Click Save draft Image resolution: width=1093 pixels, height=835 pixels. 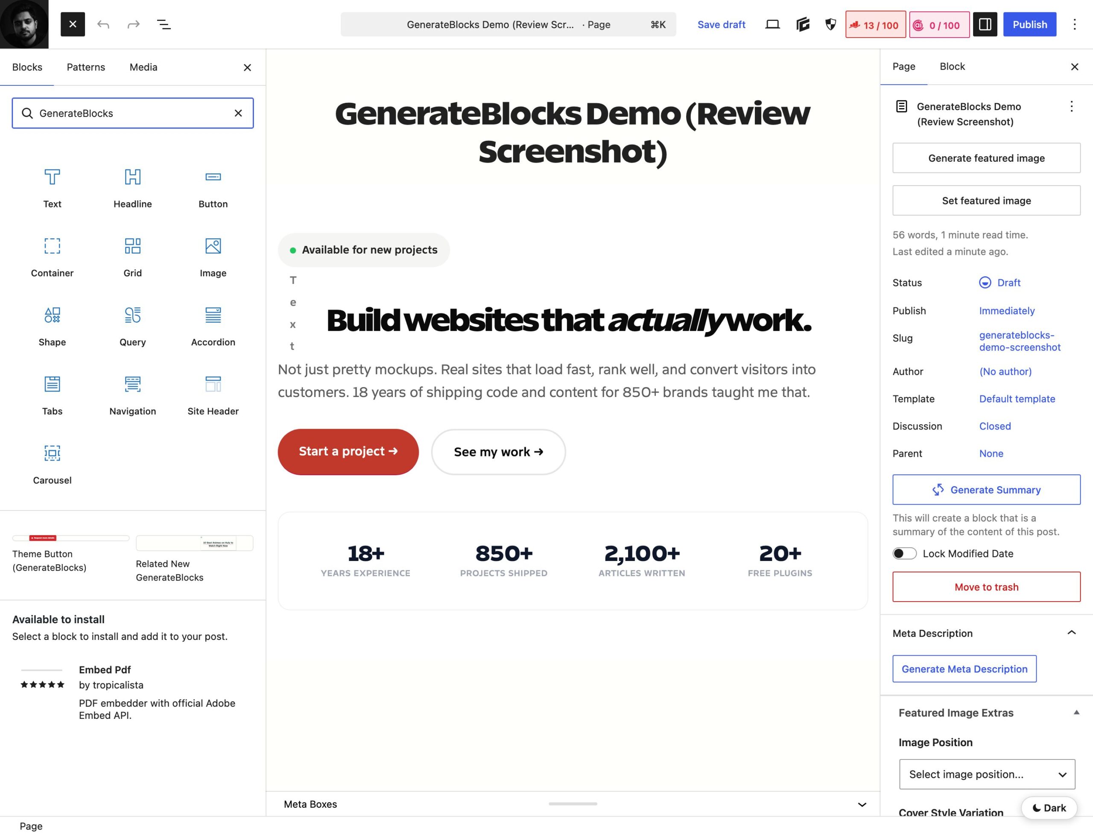(x=721, y=24)
